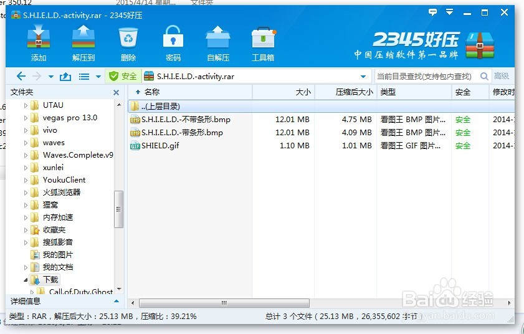Click the forward navigation arrow

coord(36,77)
